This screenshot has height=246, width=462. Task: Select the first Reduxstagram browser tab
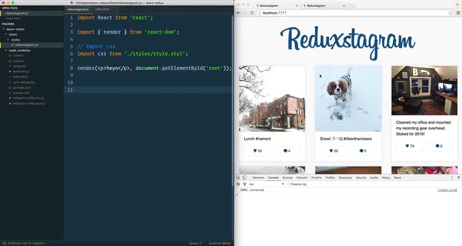click(x=275, y=6)
